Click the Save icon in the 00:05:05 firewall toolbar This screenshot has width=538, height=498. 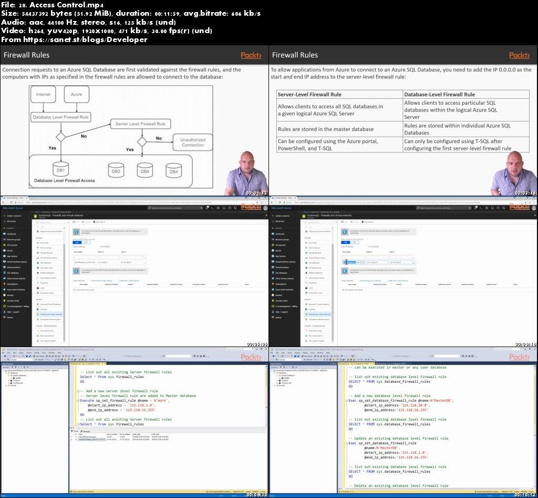point(74,222)
